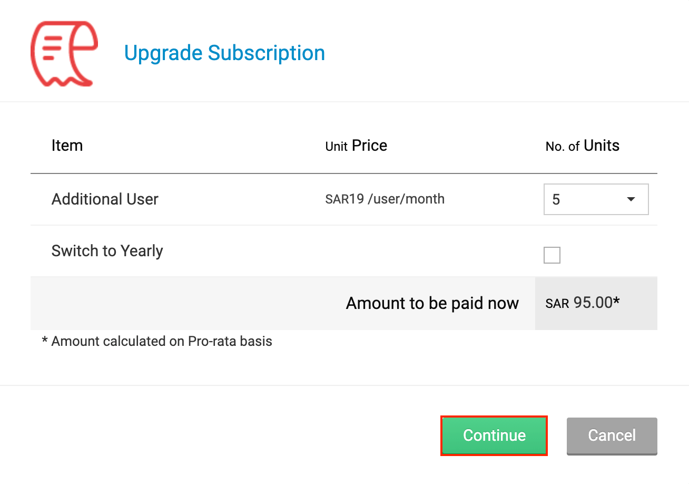Viewport: 689px width, 484px height.
Task: Click the Continue button
Action: pos(494,435)
